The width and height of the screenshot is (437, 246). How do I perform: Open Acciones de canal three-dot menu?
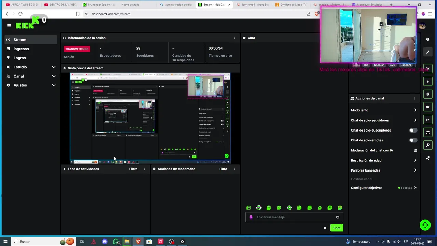coord(414,98)
